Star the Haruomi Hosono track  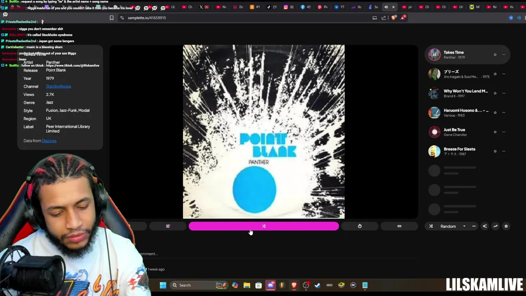click(495, 113)
